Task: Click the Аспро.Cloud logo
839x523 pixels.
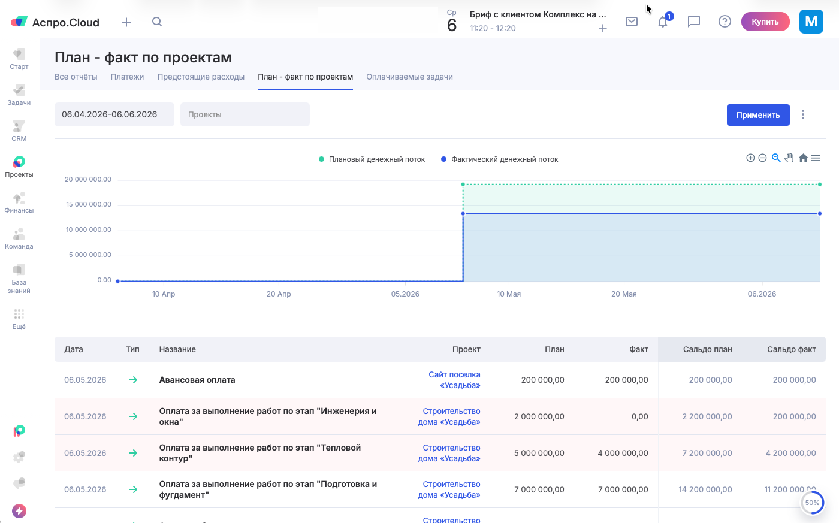Action: coord(55,22)
